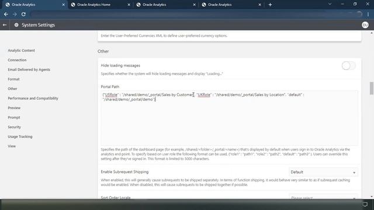This screenshot has width=374, height=210.
Task: Close the third Oracle Analytics tab
Action: (194, 5)
